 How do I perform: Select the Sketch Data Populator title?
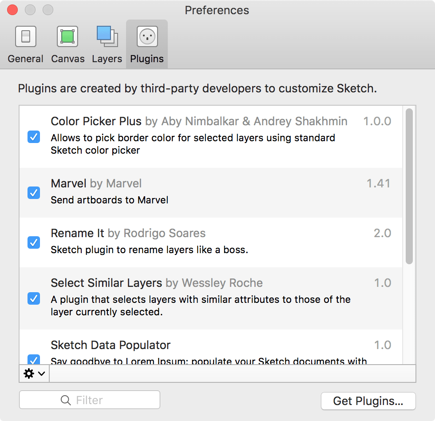tap(111, 345)
